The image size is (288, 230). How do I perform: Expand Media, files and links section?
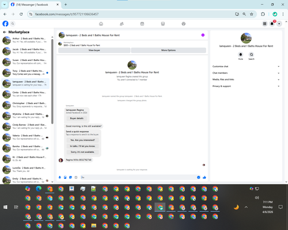tap(246, 79)
